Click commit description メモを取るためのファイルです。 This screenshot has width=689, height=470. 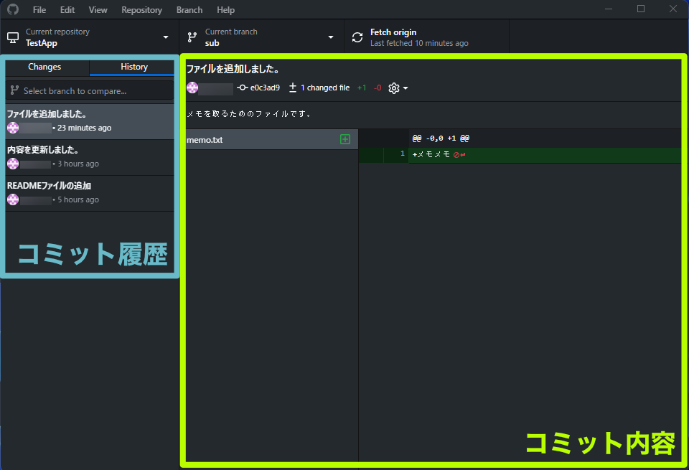tap(249, 114)
